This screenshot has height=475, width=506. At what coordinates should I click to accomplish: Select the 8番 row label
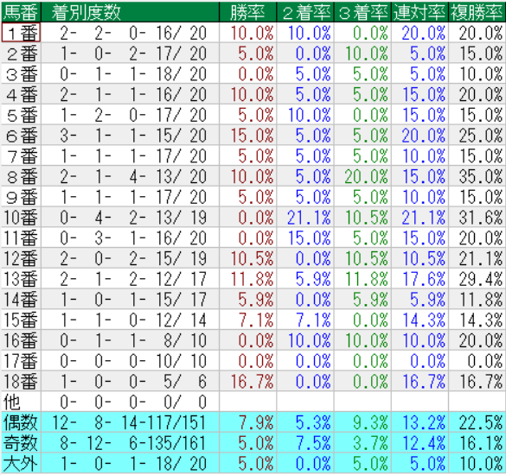21,176
